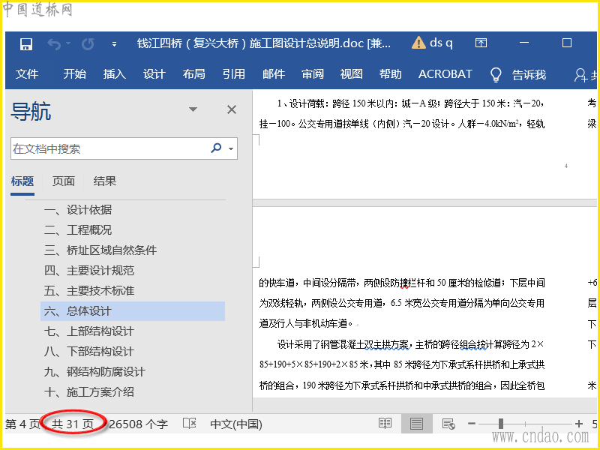Go to heading 九、钢结构防腐设计

pyautogui.click(x=133, y=371)
